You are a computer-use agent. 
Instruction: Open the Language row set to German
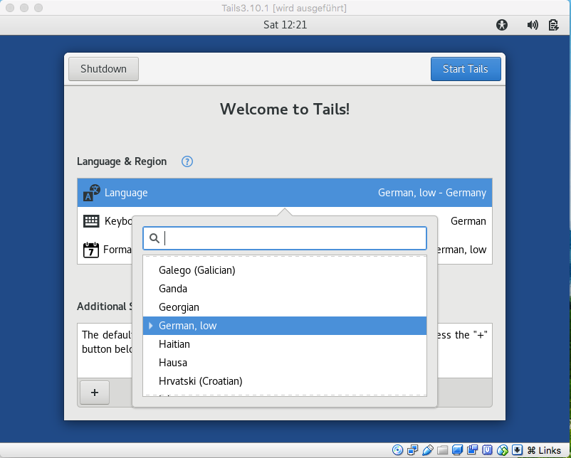pyautogui.click(x=285, y=193)
